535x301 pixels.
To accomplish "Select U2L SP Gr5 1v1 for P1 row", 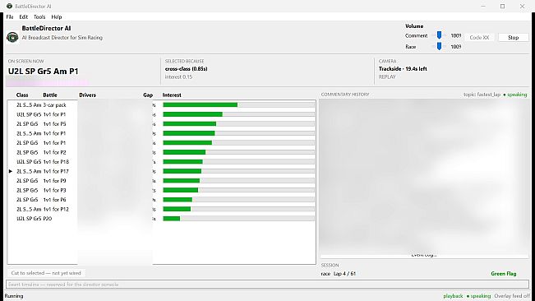I will (x=161, y=114).
